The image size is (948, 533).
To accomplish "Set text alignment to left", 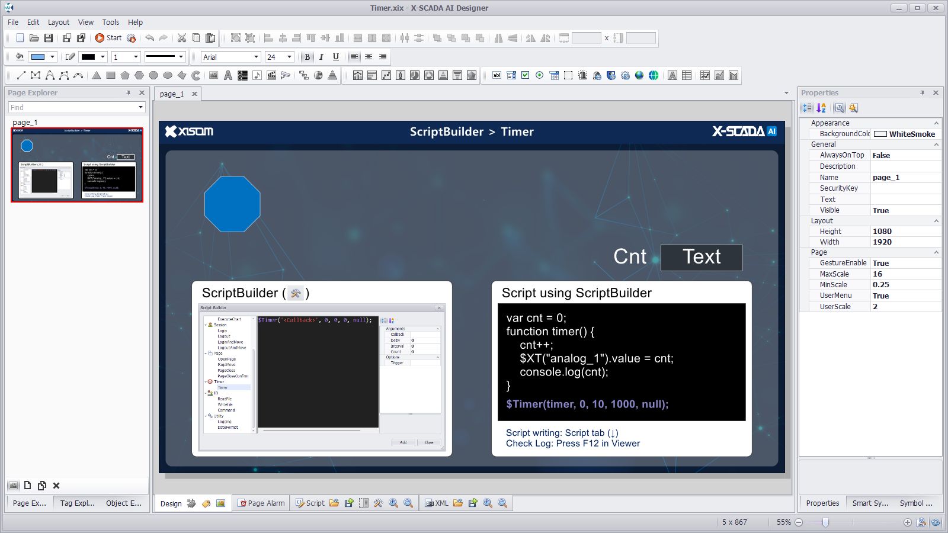I will pos(354,57).
